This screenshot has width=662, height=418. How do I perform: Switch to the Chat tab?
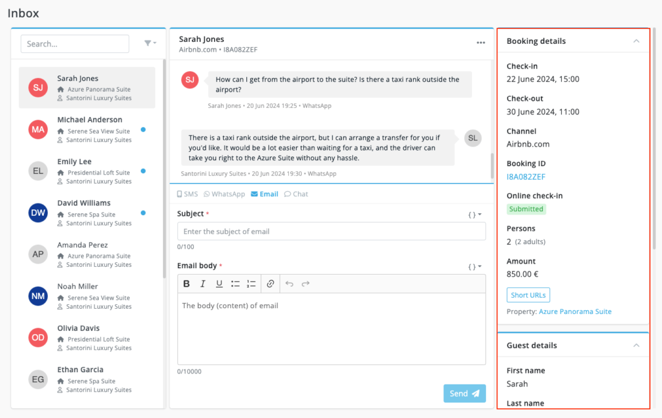(x=296, y=194)
